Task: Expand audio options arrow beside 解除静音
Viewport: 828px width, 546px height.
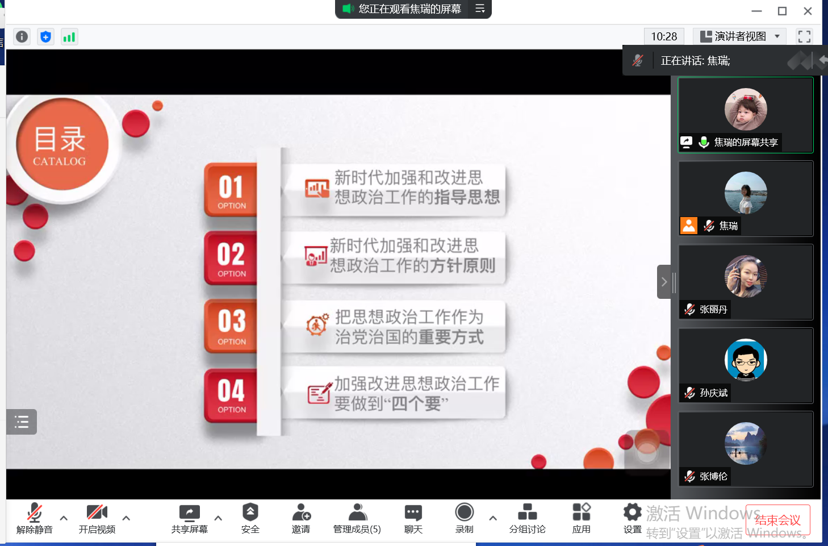Action: pyautogui.click(x=64, y=518)
